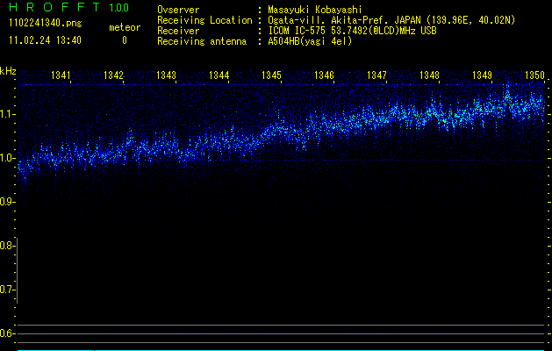The width and height of the screenshot is (552, 351).
Task: Select the 1343 time marker
Action: (x=167, y=76)
